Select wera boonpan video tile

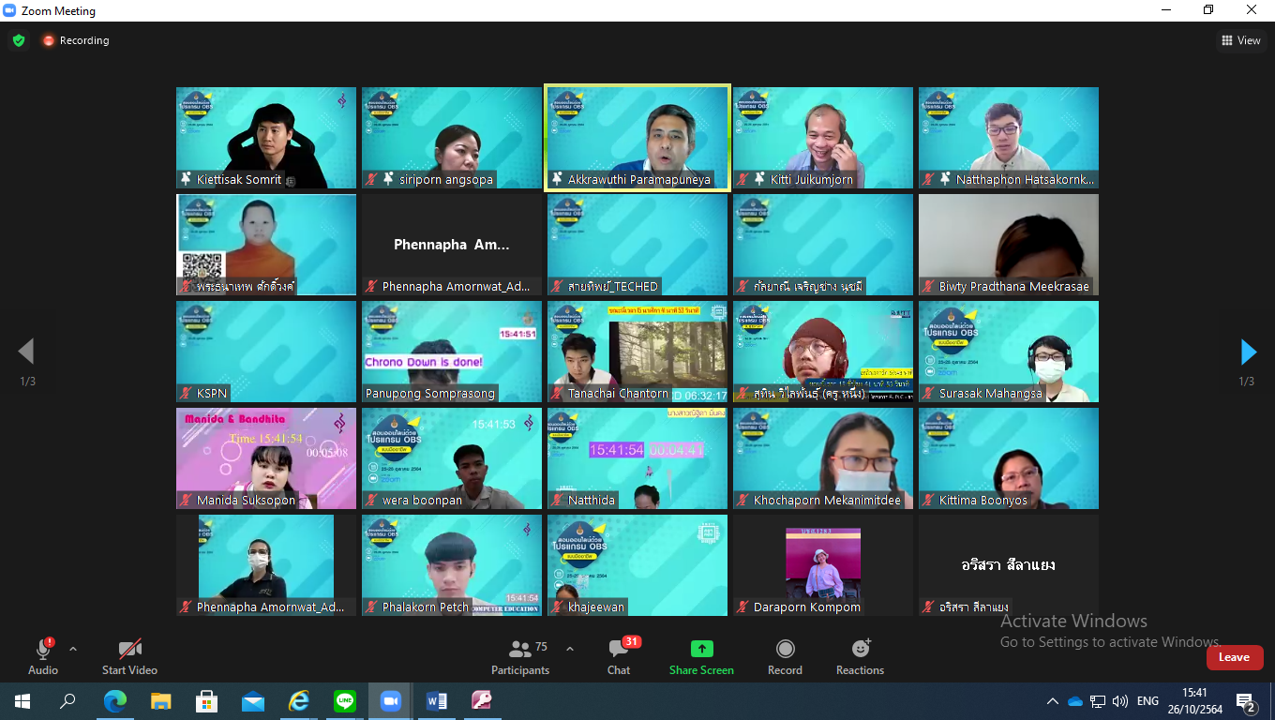pos(452,458)
